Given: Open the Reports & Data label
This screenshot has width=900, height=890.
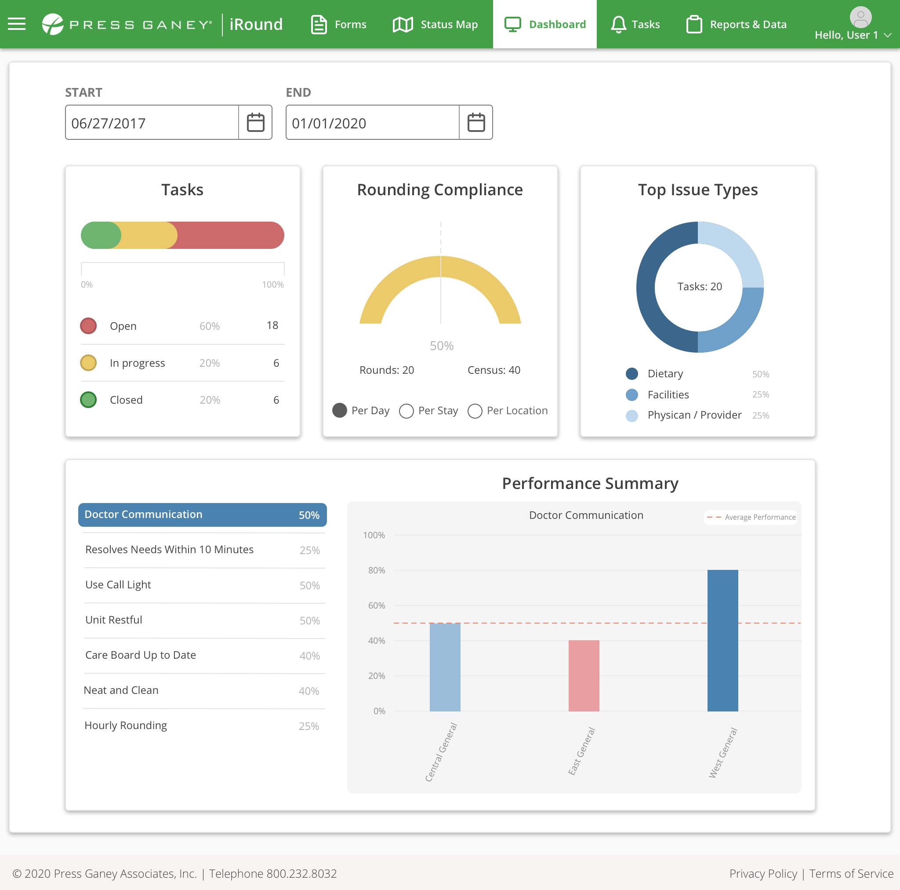Looking at the screenshot, I should click(748, 24).
